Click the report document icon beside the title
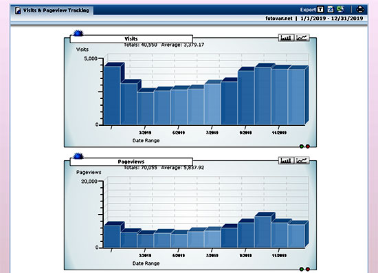The image size is (378, 273). [x=18, y=10]
